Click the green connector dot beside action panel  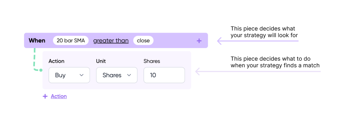point(41,70)
